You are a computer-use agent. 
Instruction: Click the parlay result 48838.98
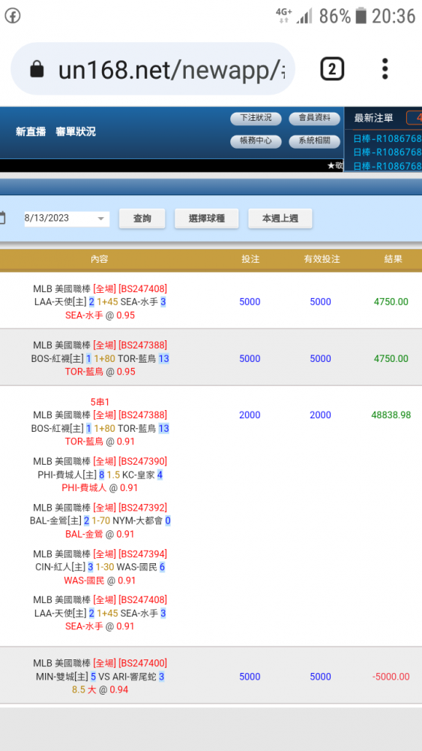click(391, 415)
